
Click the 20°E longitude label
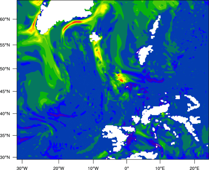pos(194,168)
